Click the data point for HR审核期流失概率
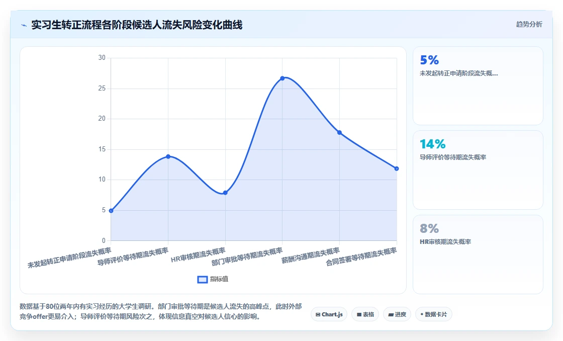Image resolution: width=563 pixels, height=341 pixels. [x=225, y=193]
